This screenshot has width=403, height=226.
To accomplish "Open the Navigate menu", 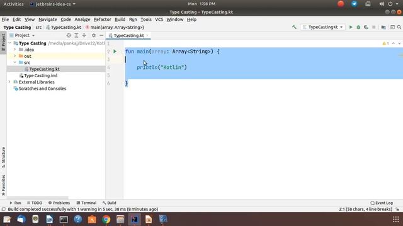I will click(48, 19).
